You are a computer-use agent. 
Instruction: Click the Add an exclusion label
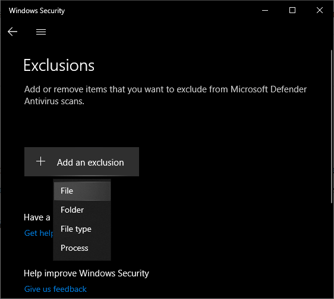90,163
